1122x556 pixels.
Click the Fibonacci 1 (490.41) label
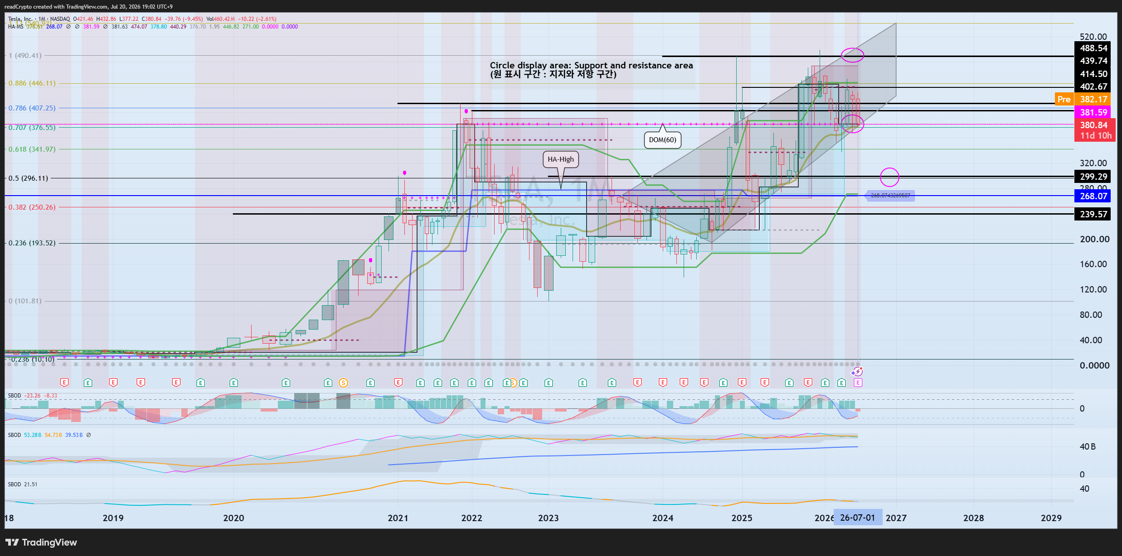coord(25,56)
